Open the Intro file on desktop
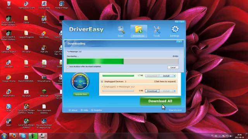The height and width of the screenshot is (139, 248). click(x=44, y=63)
